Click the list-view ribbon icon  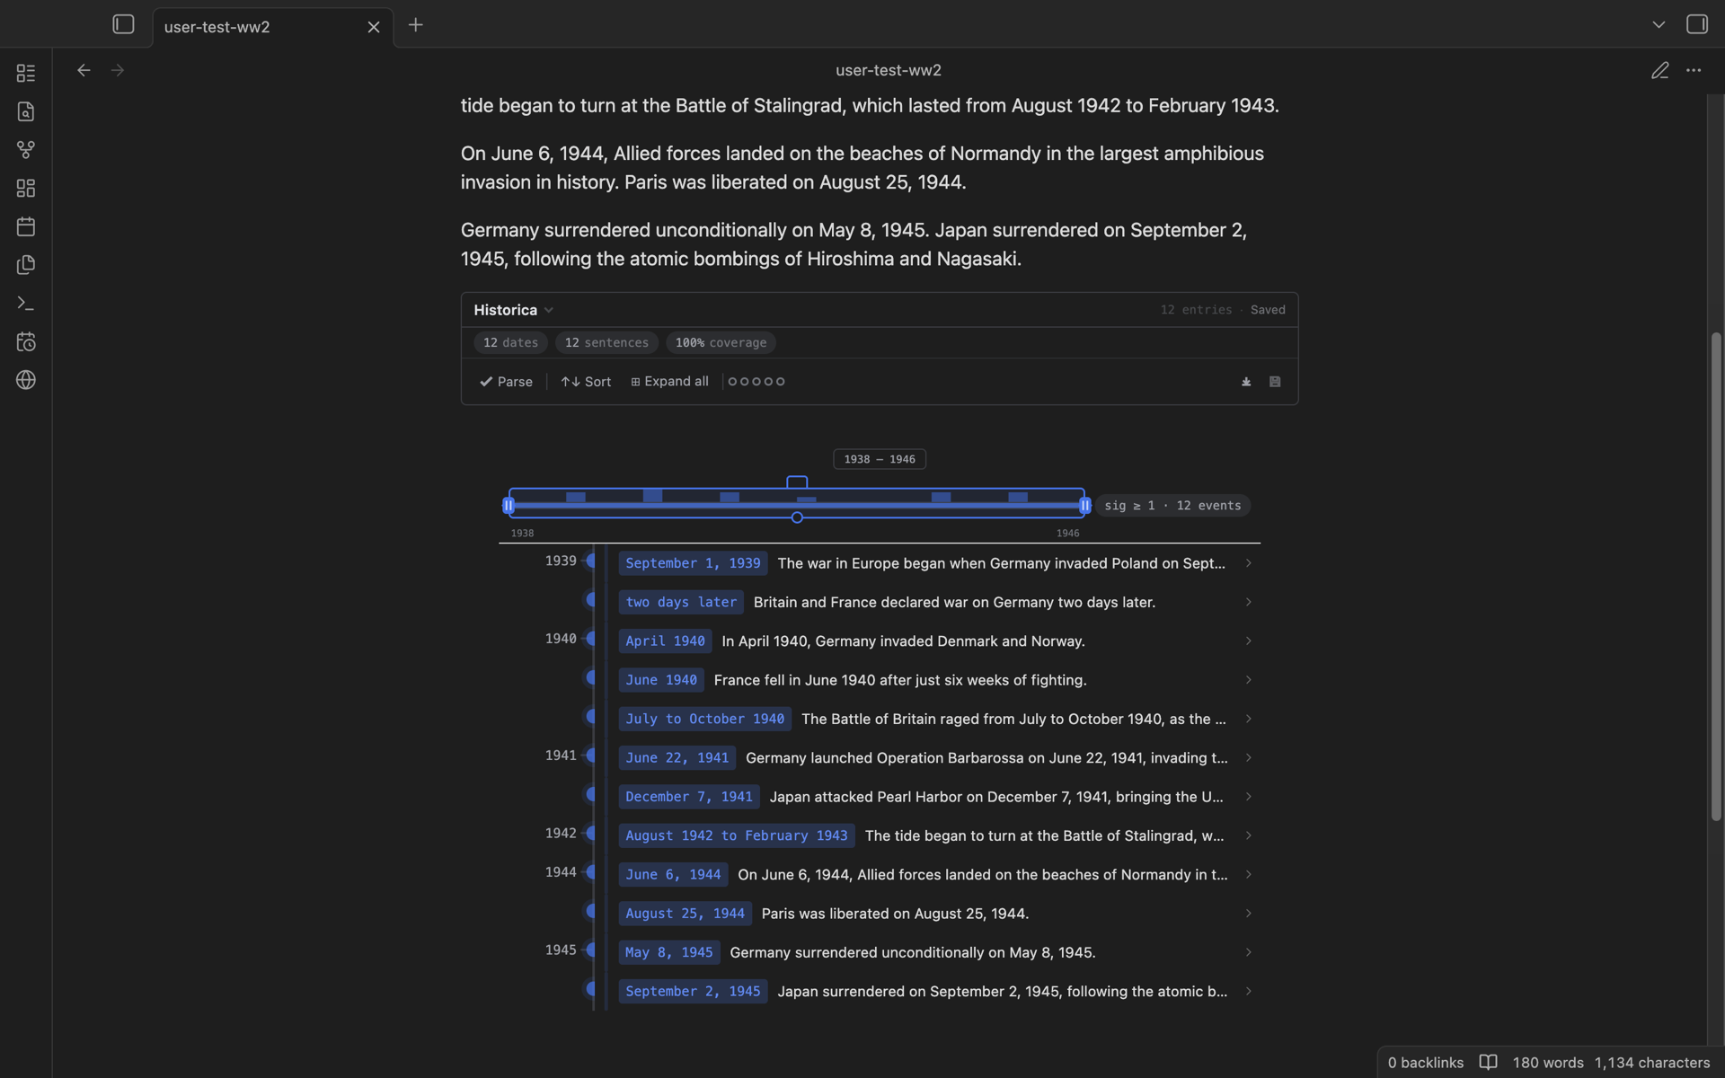pos(26,73)
